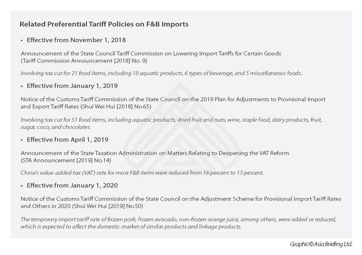
Task: Click the bullet before 'Effective from January 1, 2019'
Action: point(22,86)
